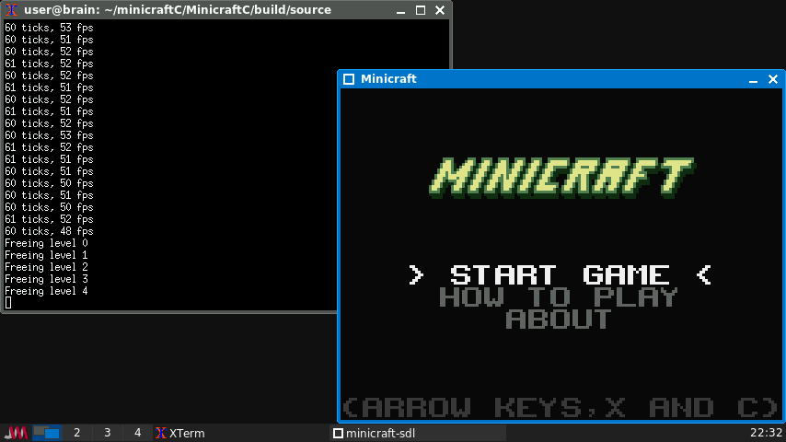The width and height of the screenshot is (786, 442).
Task: Click the clock showing 22:32
Action: [766, 433]
